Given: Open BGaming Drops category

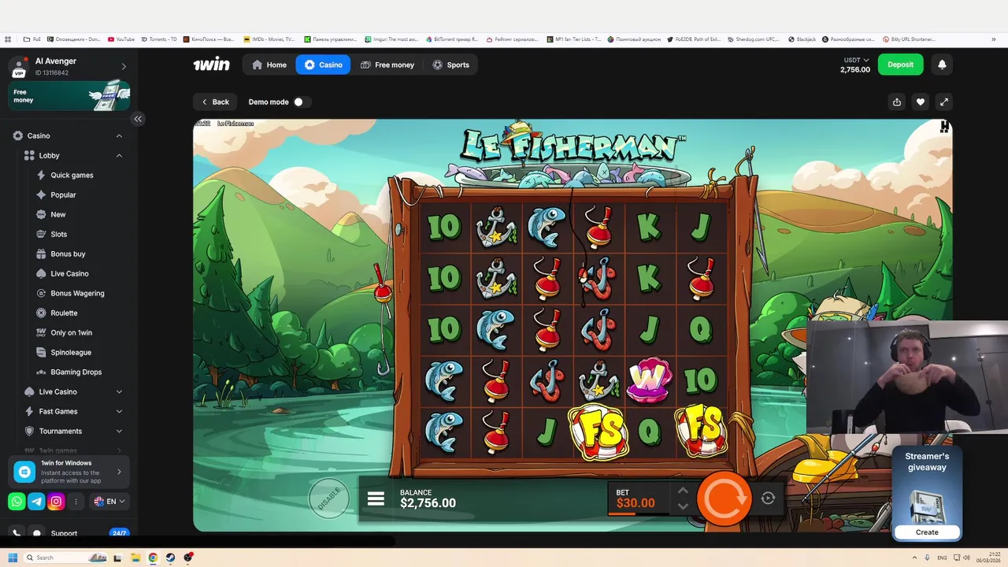Looking at the screenshot, I should [x=76, y=372].
